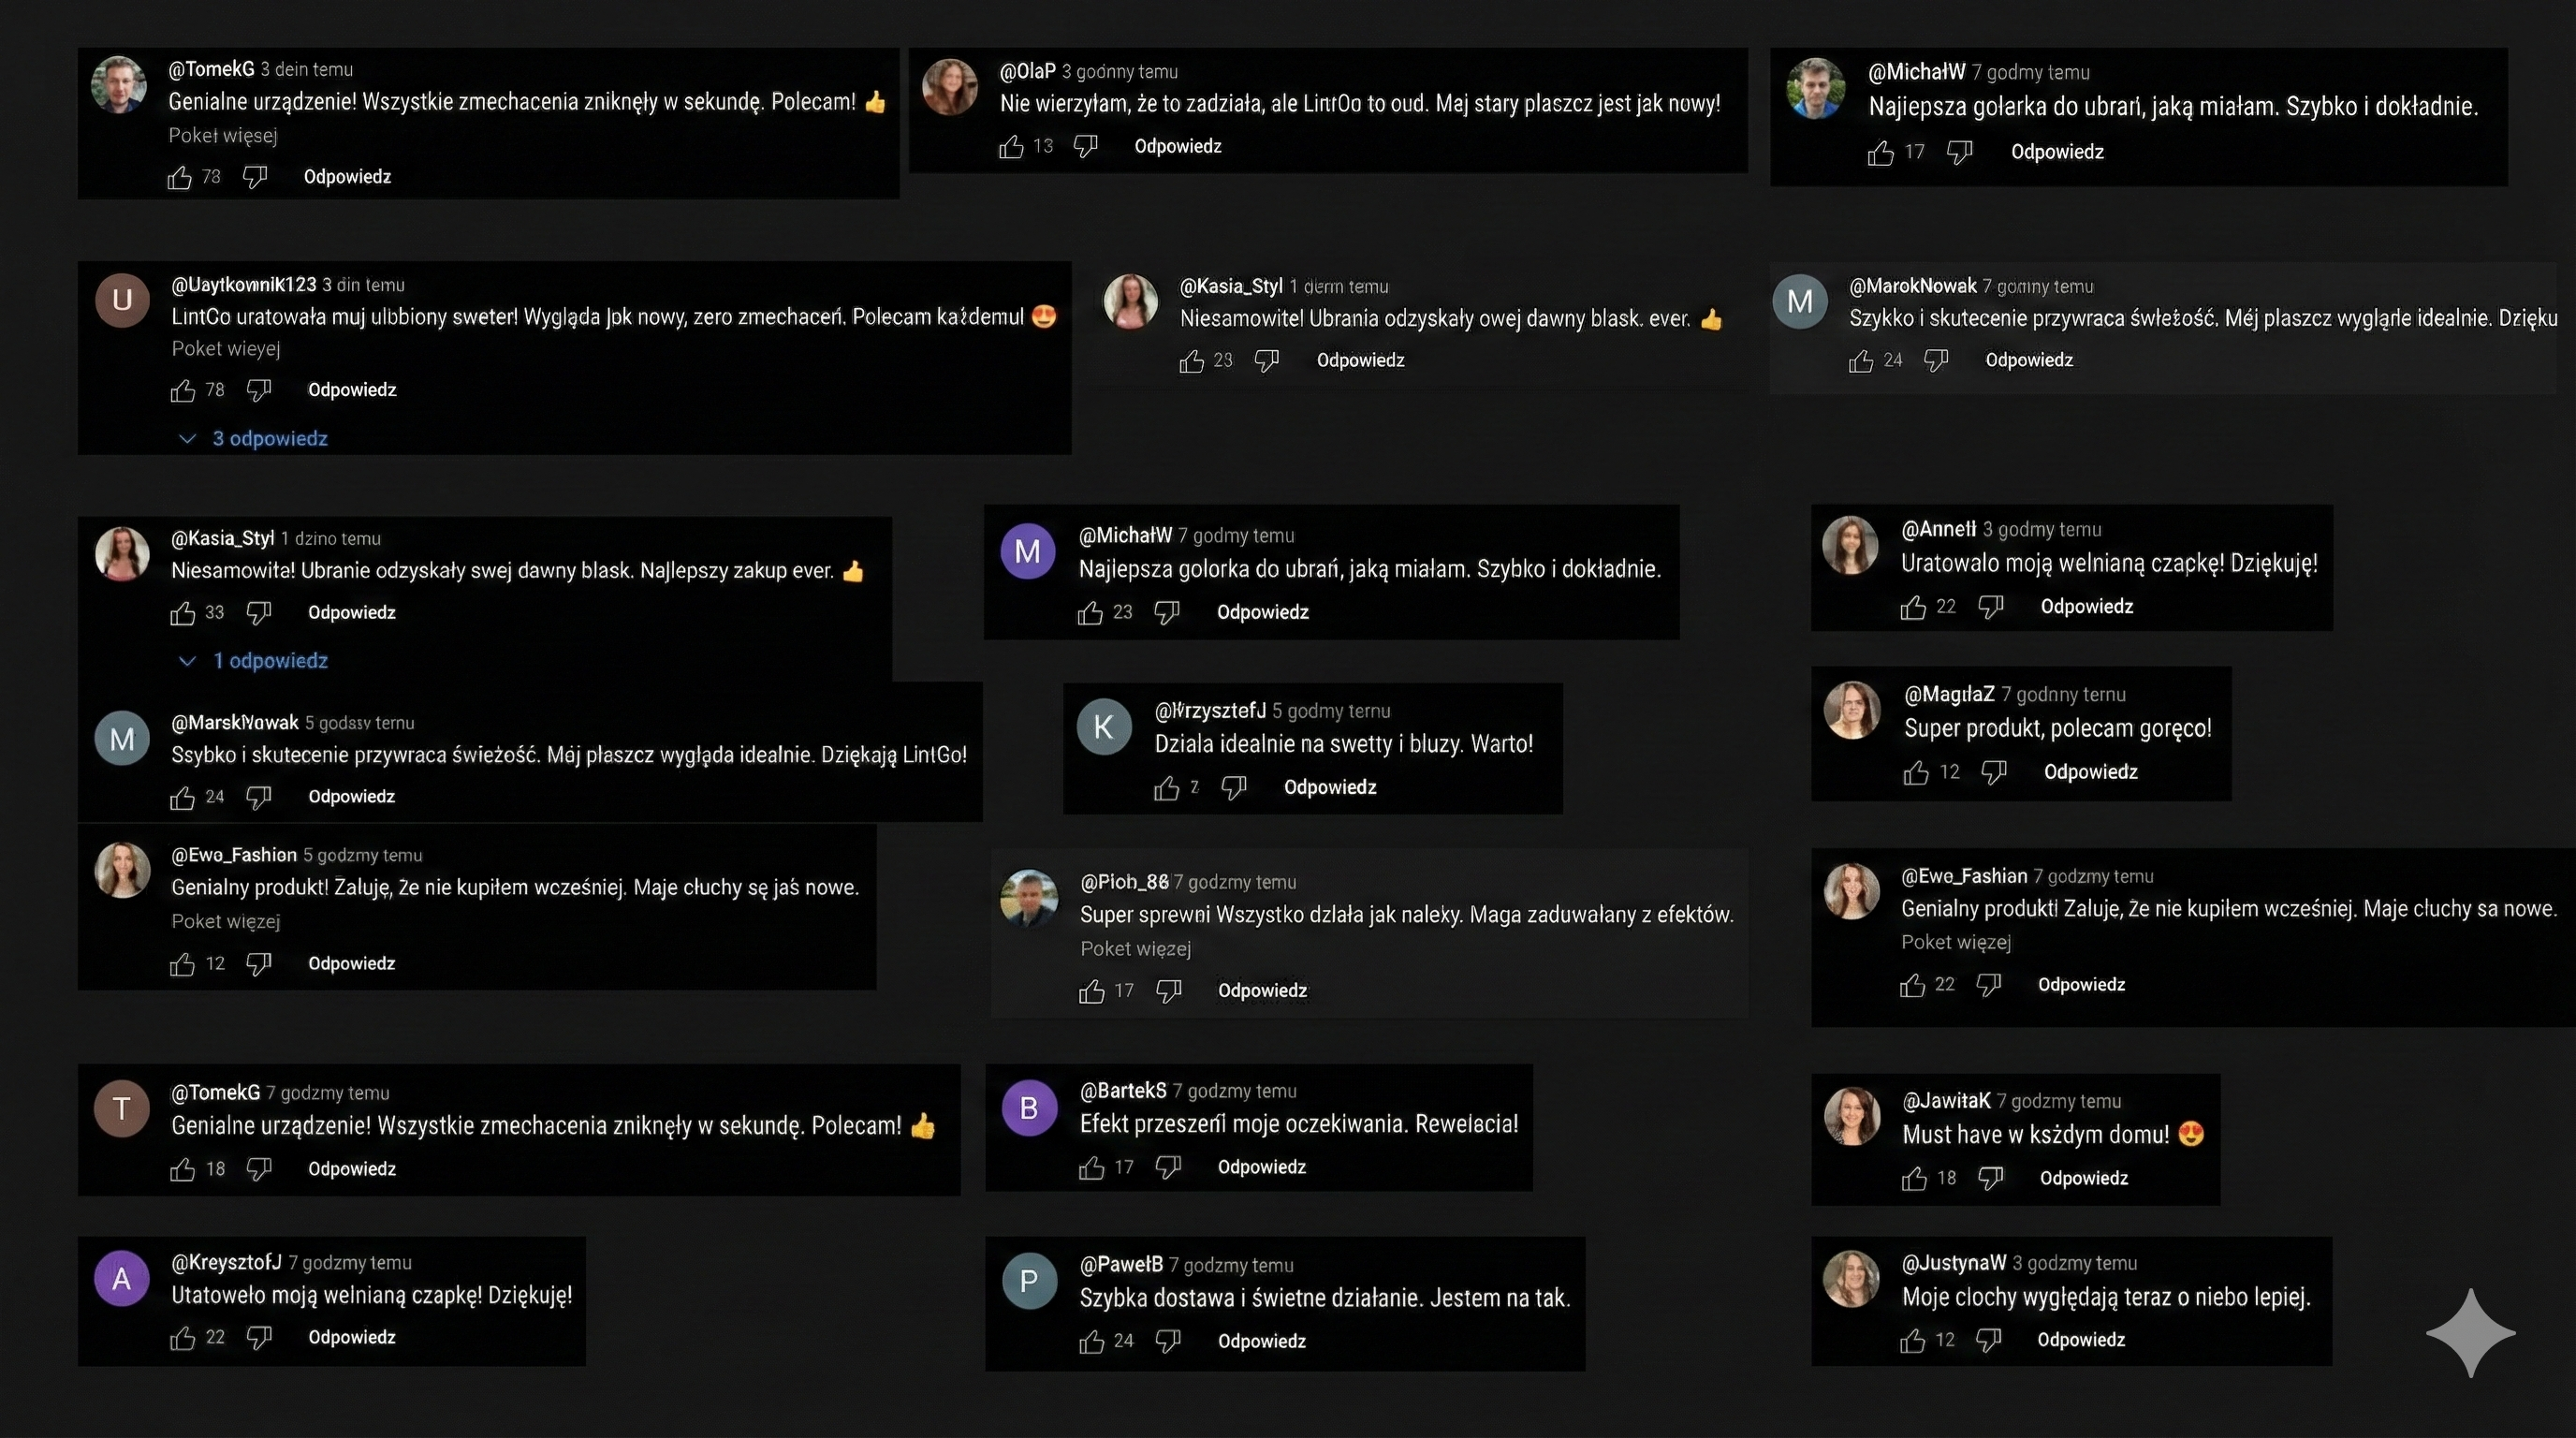Click the sparkle star icon in the corner

[2470, 1332]
